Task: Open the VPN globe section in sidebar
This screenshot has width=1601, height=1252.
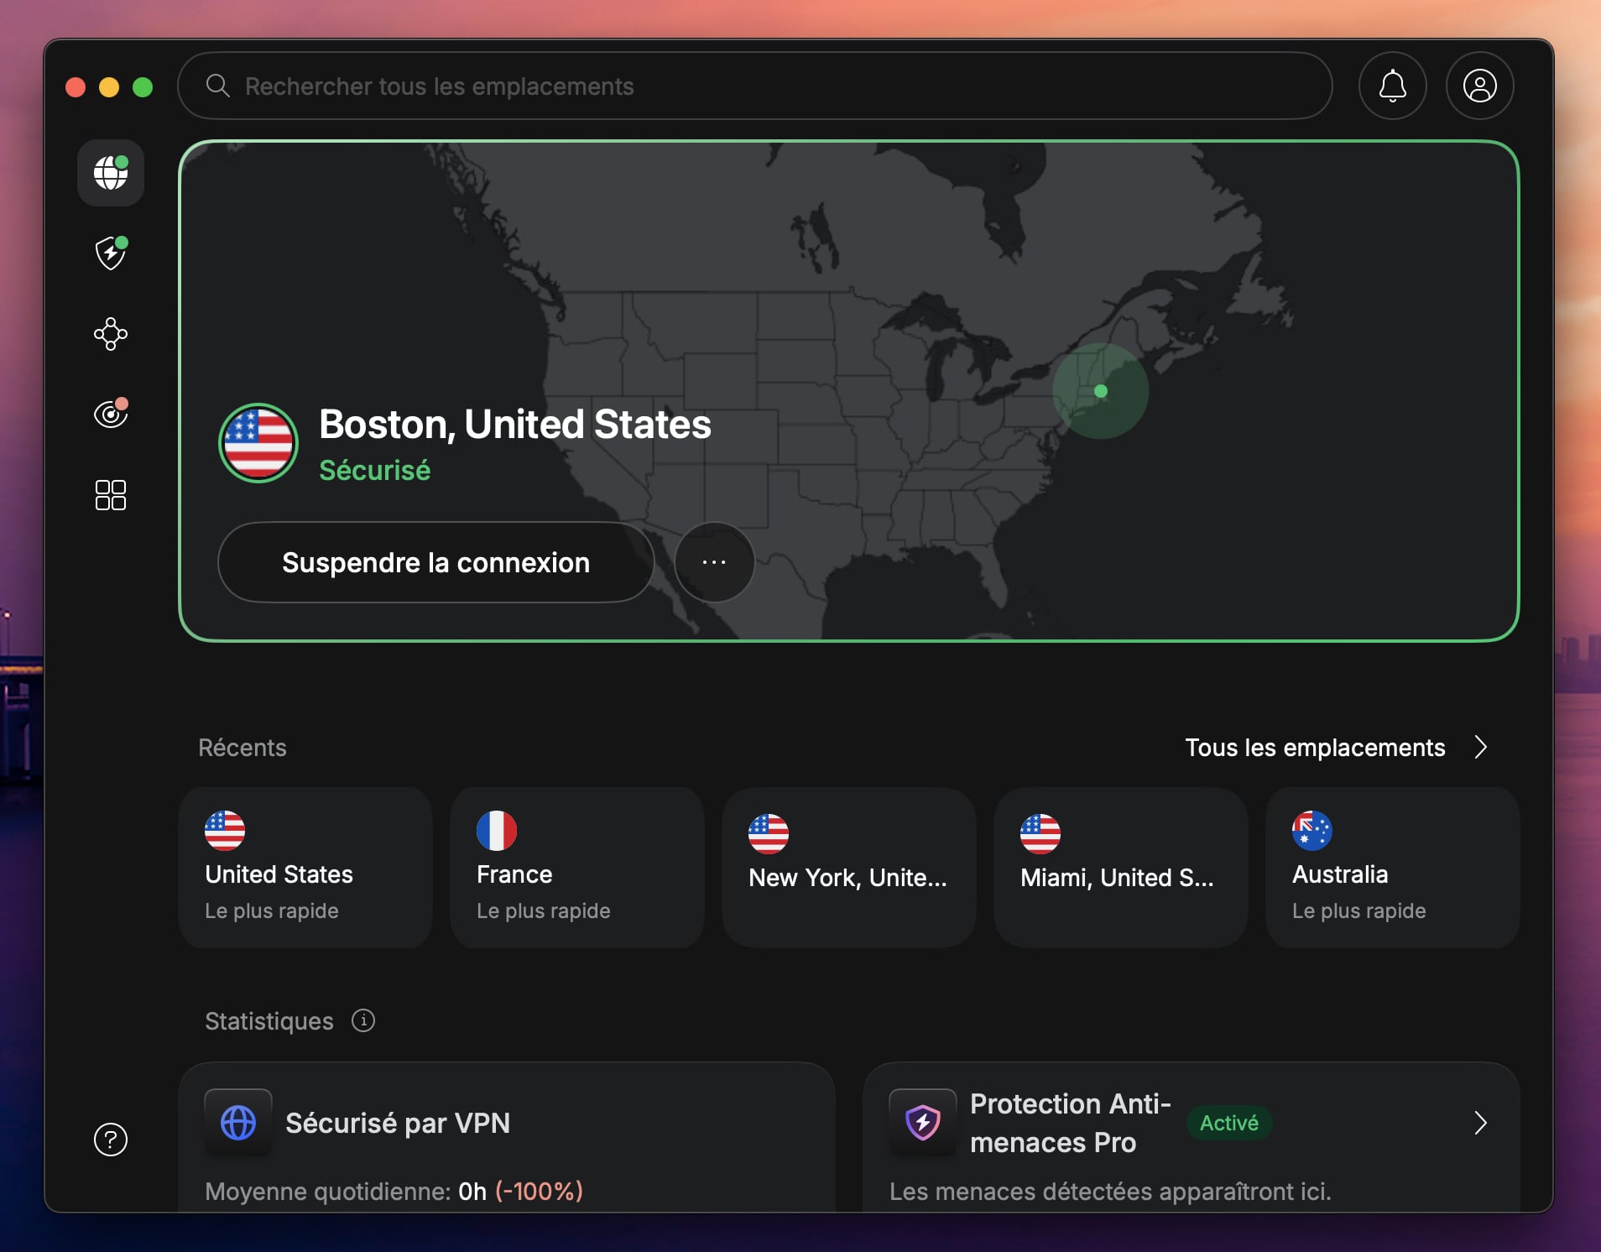Action: (110, 173)
